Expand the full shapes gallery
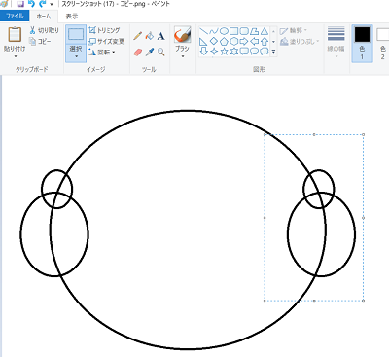This screenshot has height=357, width=389. 273,52
